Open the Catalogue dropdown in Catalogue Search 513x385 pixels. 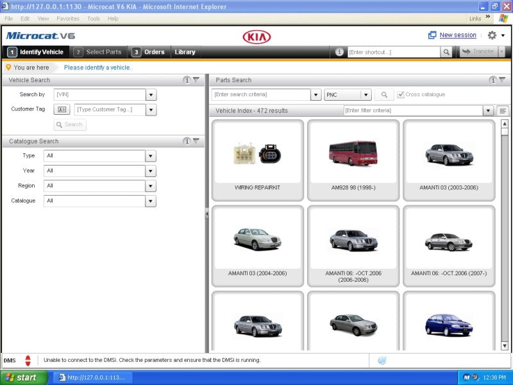pos(151,200)
